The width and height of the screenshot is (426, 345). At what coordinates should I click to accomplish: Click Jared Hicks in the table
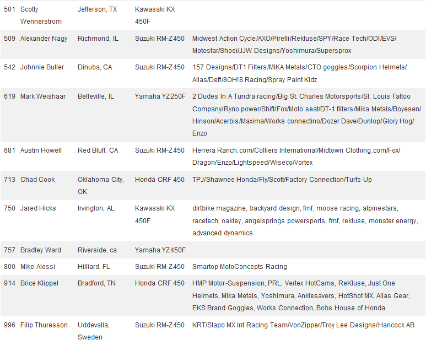pos(38,208)
